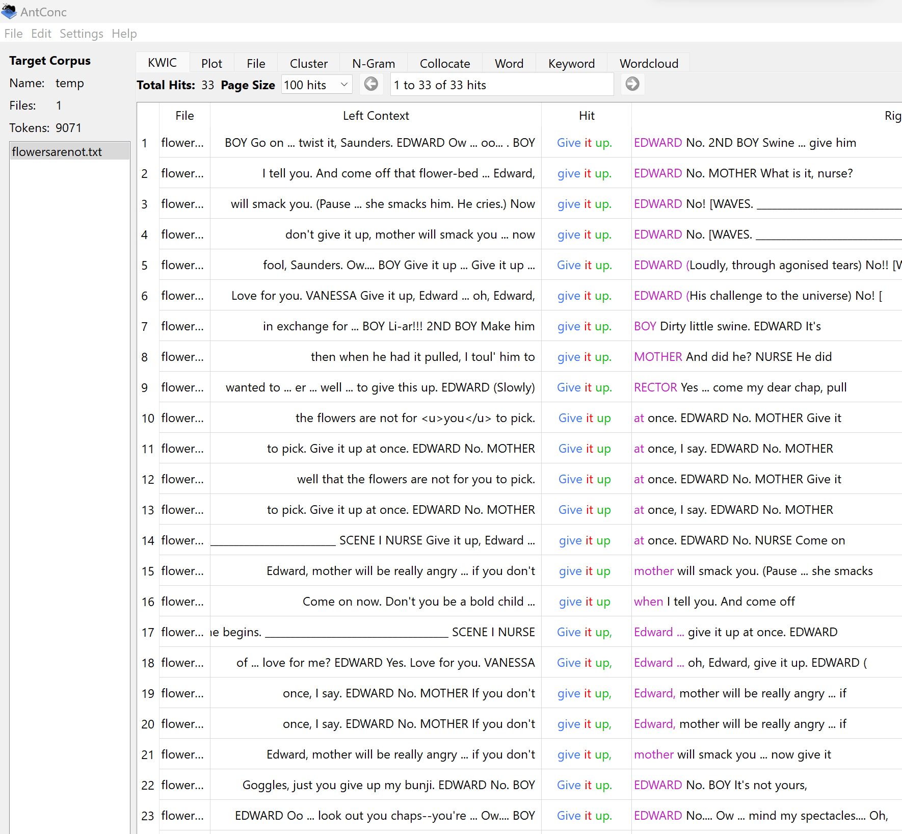
Task: Click row 13 hit 'Give it up'
Action: (585, 510)
